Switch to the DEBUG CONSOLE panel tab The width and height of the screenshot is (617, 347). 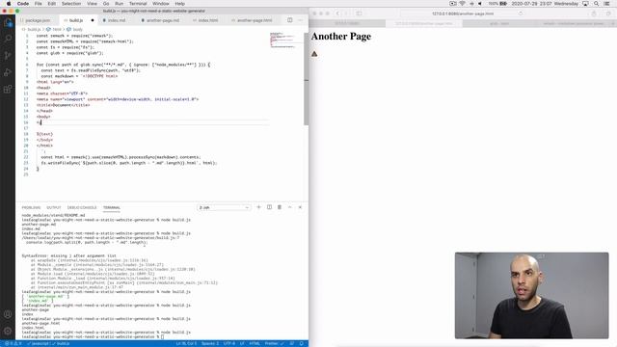pos(82,207)
